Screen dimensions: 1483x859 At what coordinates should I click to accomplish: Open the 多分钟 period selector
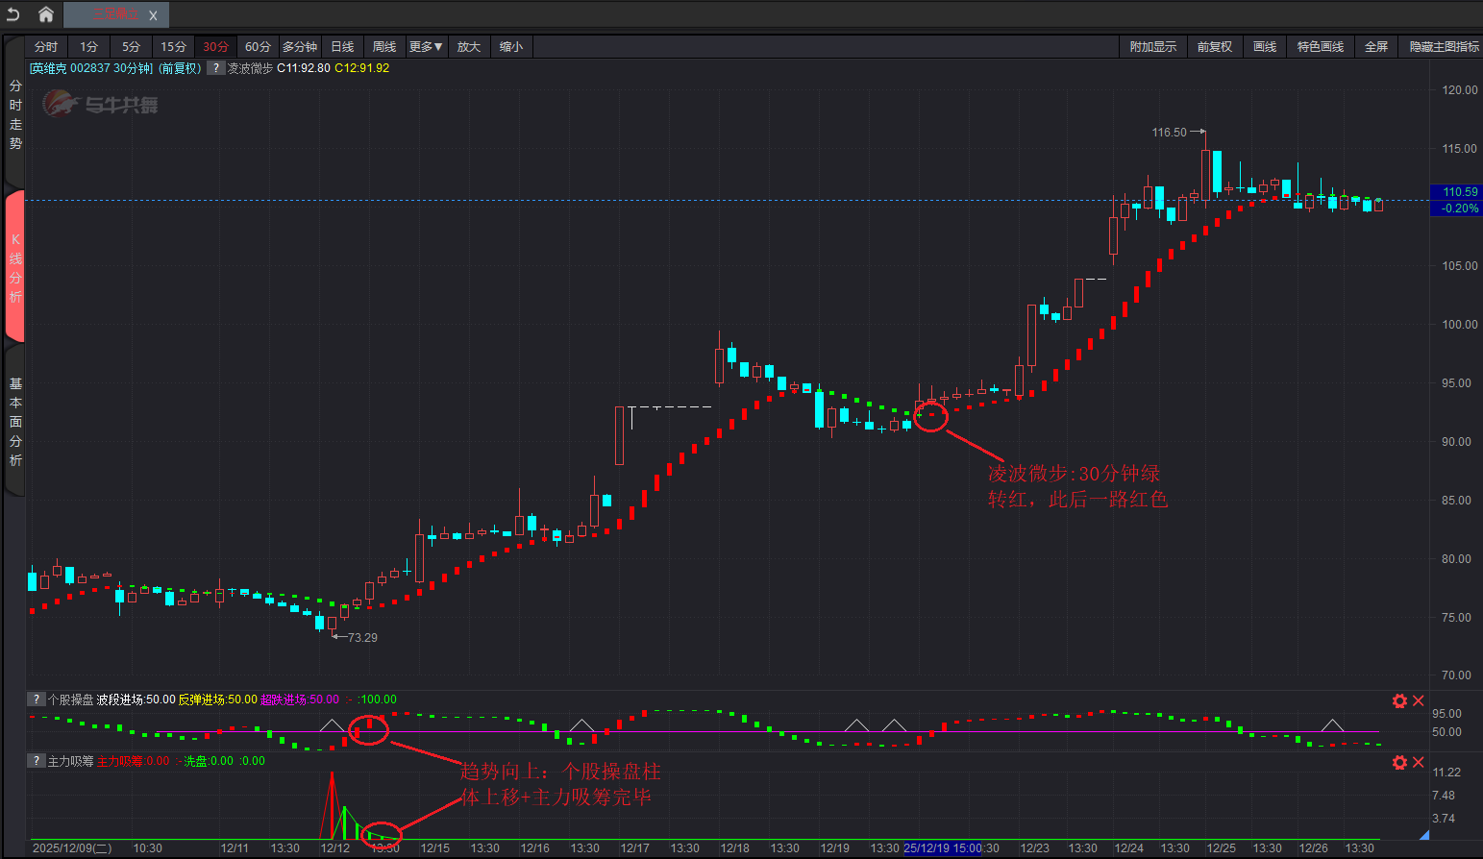click(299, 47)
